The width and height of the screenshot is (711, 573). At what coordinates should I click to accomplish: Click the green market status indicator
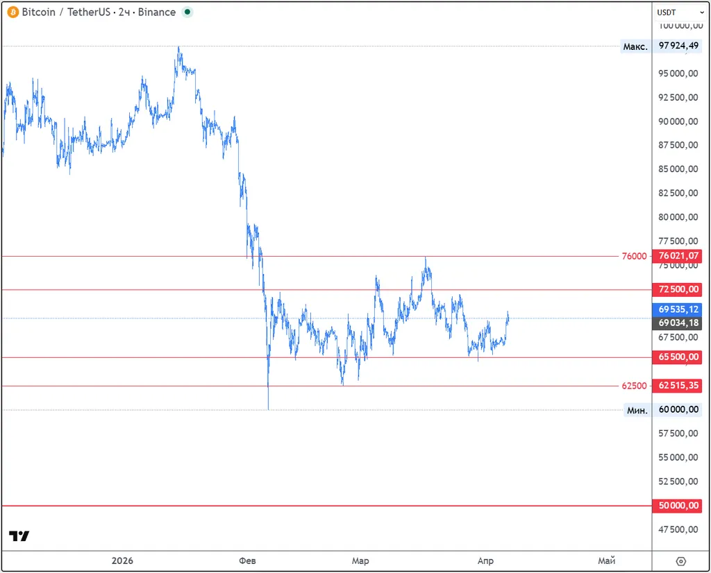coord(187,12)
